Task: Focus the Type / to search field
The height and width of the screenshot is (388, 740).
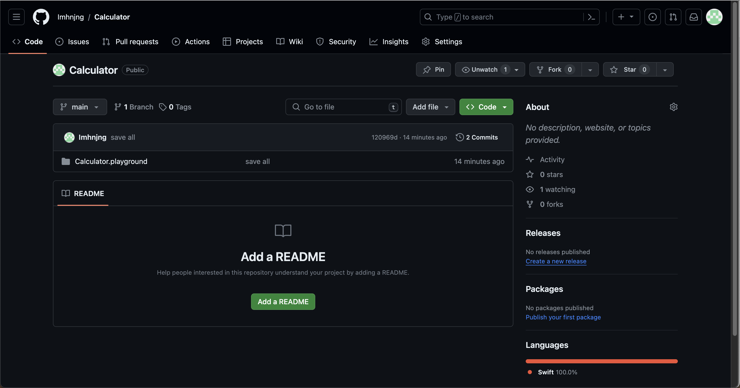Action: click(509, 17)
